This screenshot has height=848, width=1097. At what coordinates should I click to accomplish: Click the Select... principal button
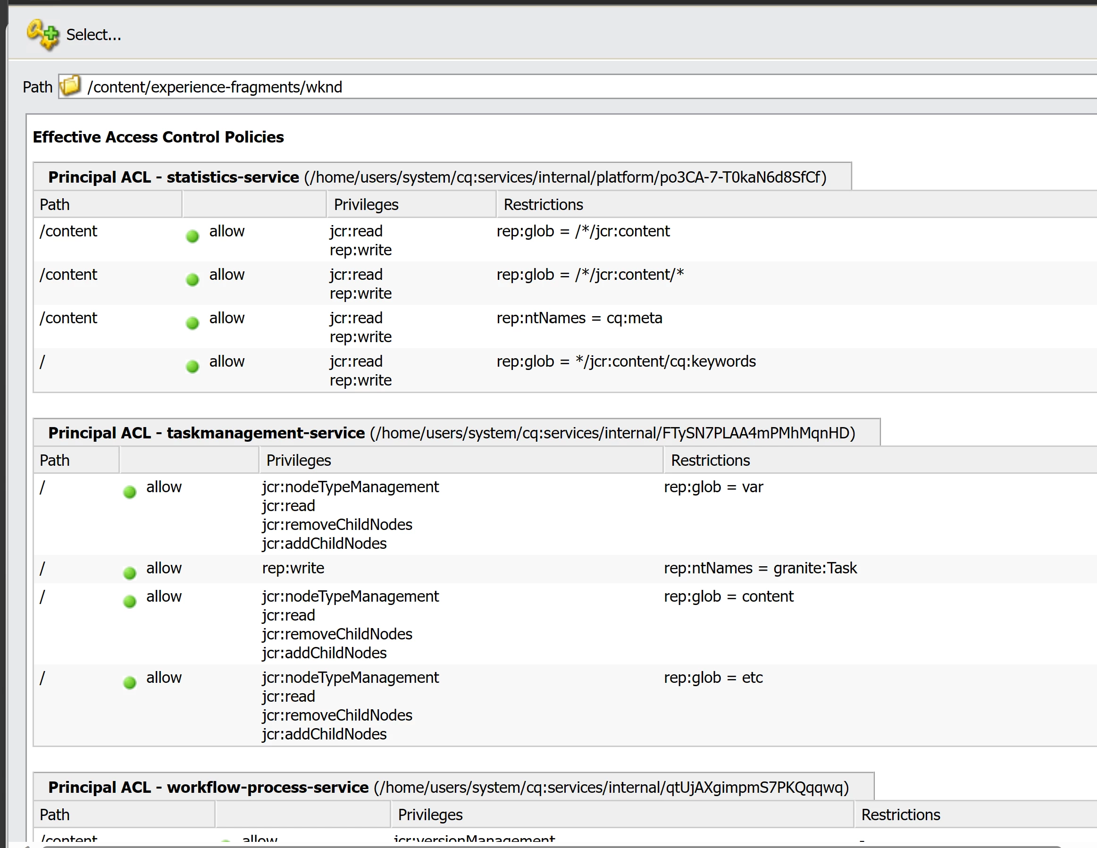(93, 34)
